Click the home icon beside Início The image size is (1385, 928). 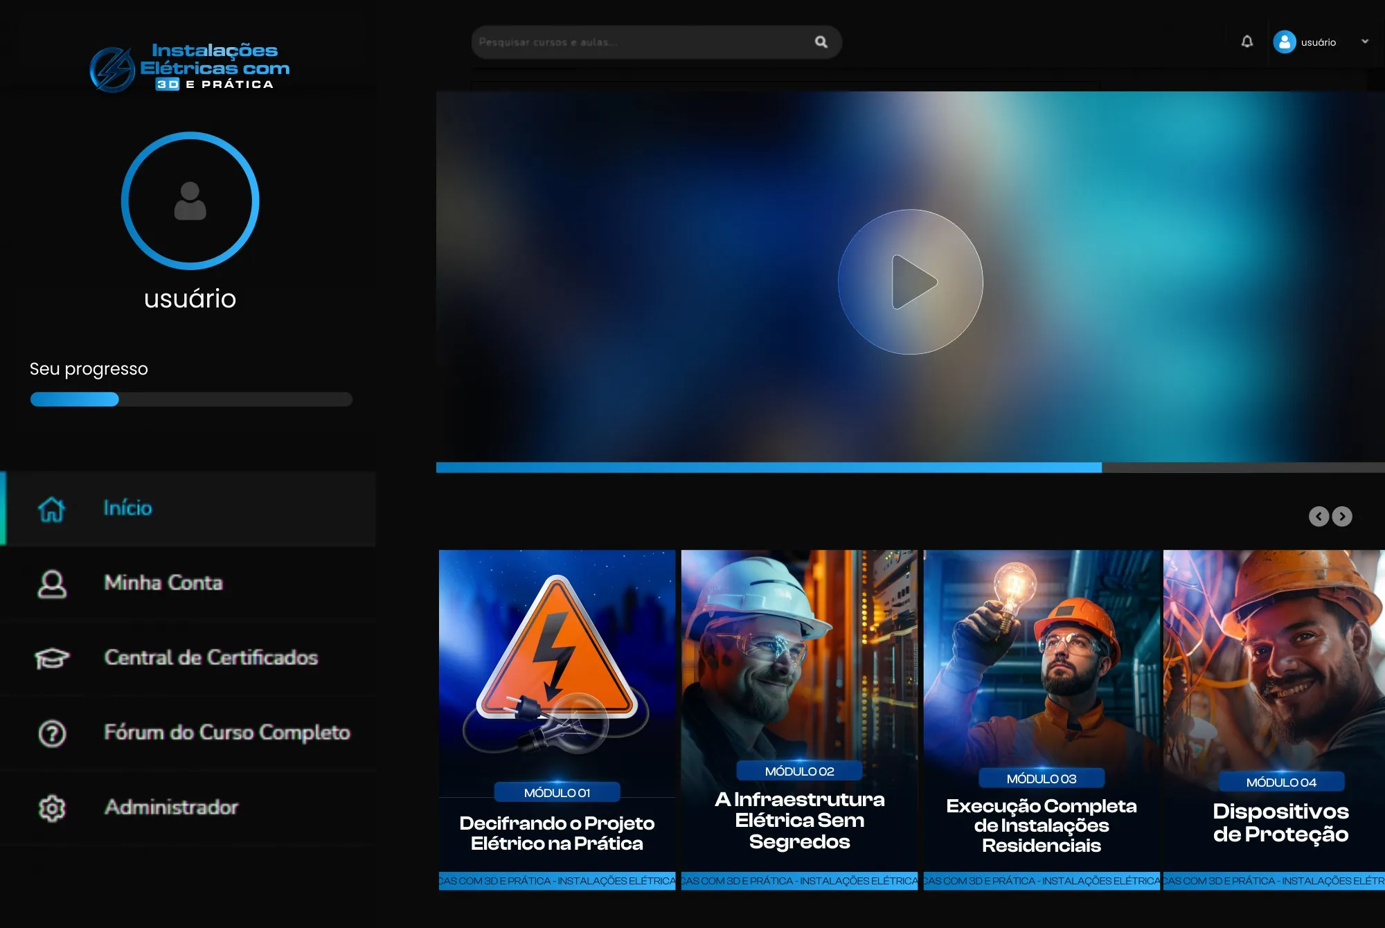52,509
